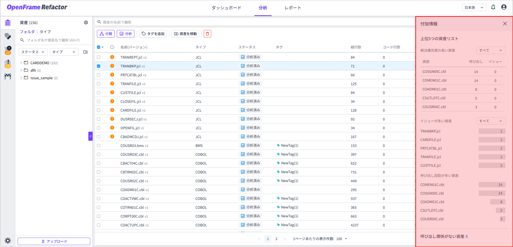
Task: Select the タイプ view tab
Action: [x=45, y=32]
